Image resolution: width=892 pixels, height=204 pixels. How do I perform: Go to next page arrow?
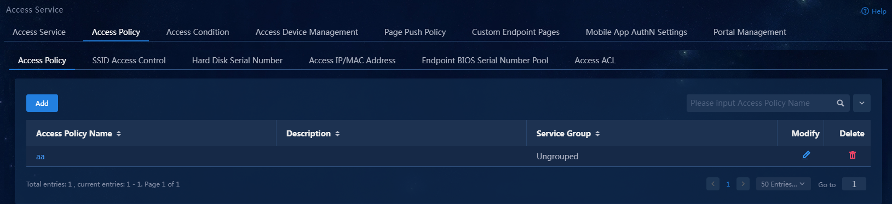tap(743, 184)
